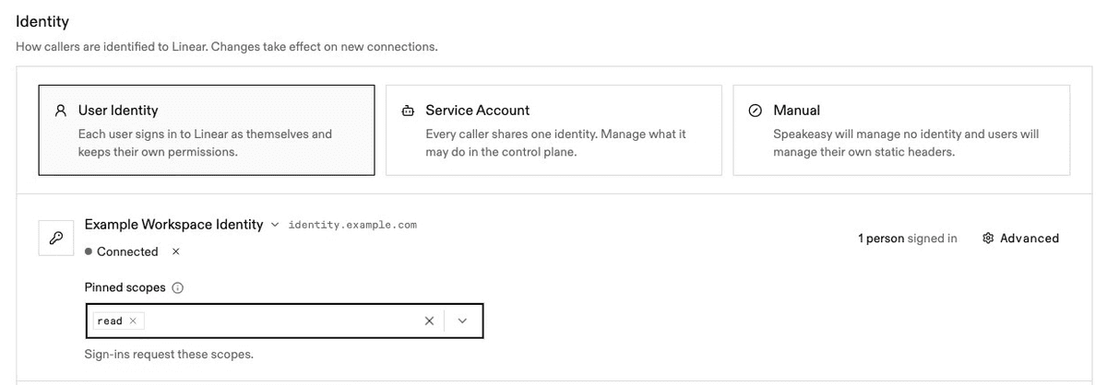This screenshot has width=1107, height=385.
Task: Click the slashed circle icon beside Manual
Action: [x=756, y=111]
